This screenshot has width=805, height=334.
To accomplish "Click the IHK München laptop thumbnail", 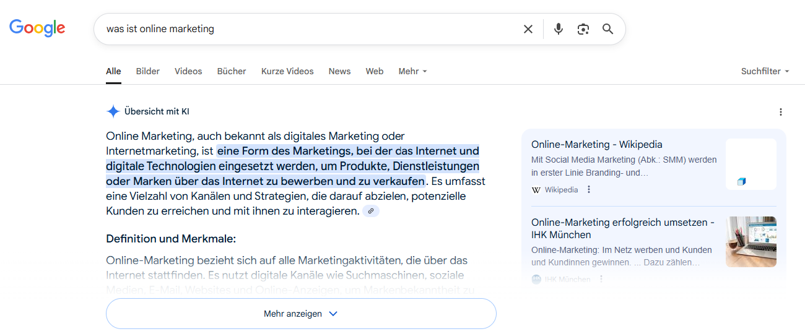I will (x=751, y=242).
